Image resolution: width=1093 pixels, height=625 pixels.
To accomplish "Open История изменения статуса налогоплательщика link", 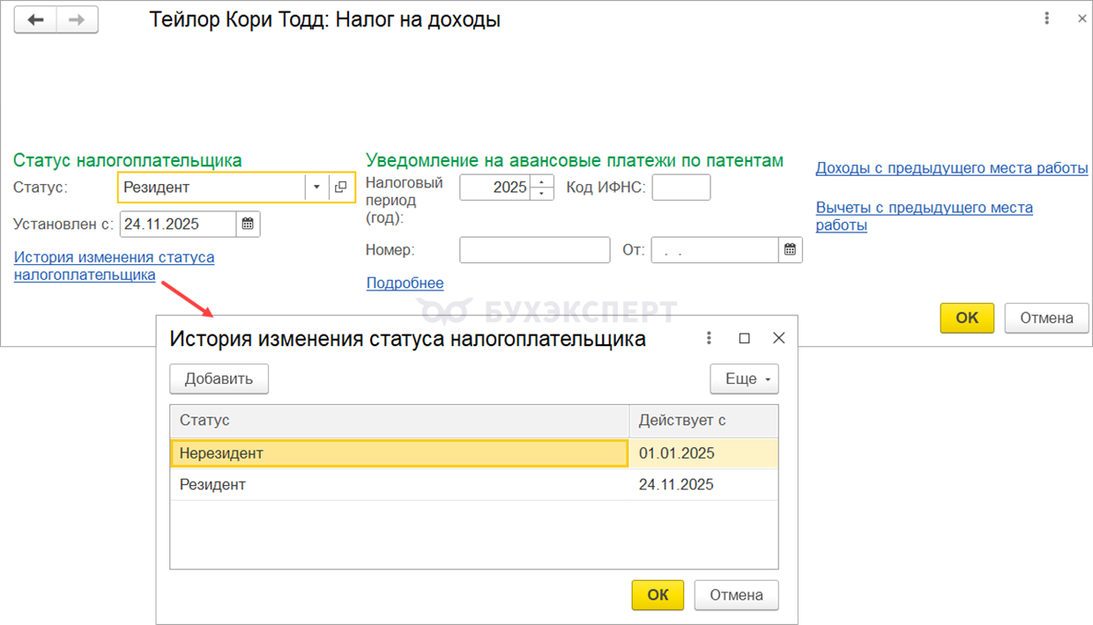I will 114,266.
